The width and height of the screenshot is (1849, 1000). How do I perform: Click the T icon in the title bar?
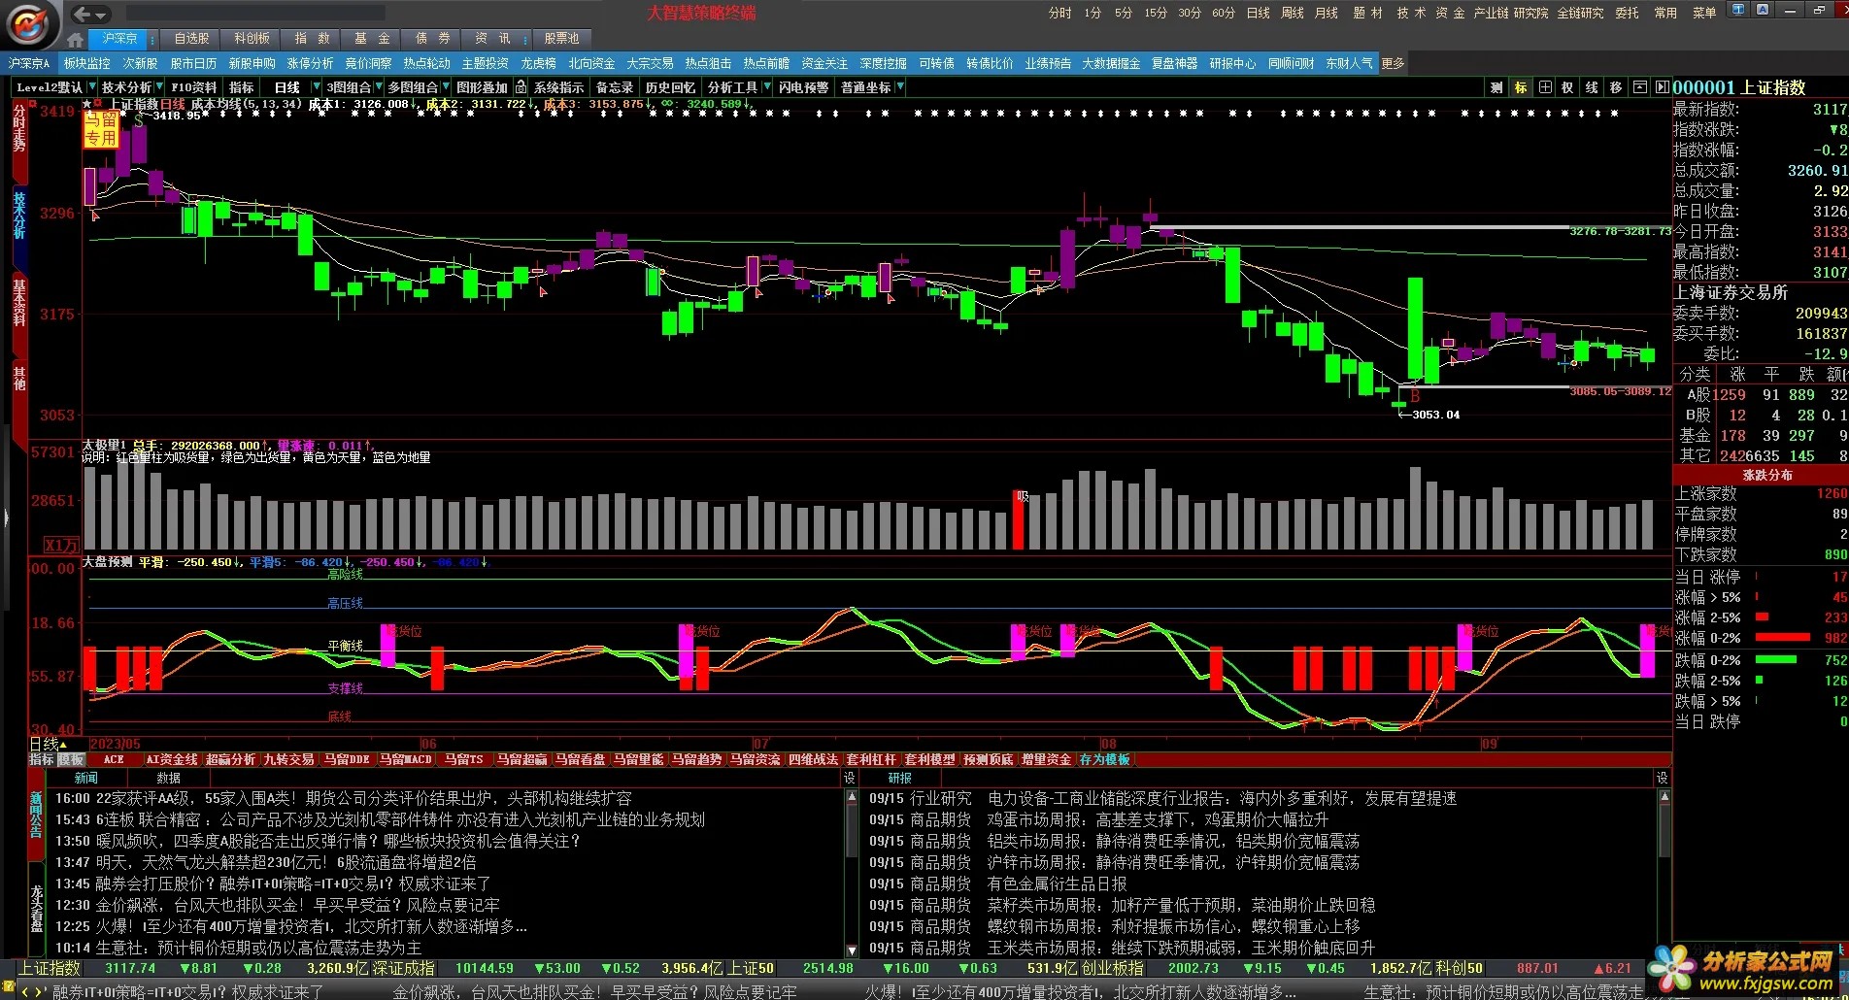pyautogui.click(x=1738, y=10)
